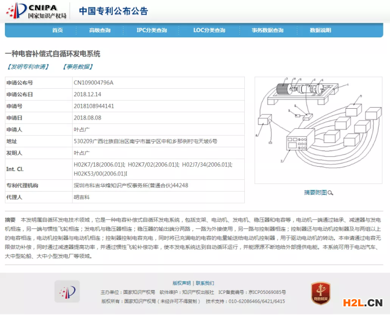Image resolution: width=390 pixels, height=315 pixels.
Task: Open the 【事务数据】 link
Action: (x=77, y=67)
